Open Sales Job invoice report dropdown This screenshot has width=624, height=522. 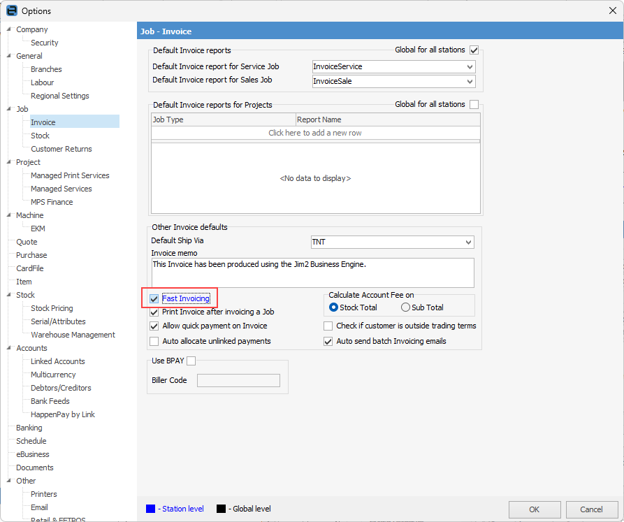pyautogui.click(x=470, y=82)
